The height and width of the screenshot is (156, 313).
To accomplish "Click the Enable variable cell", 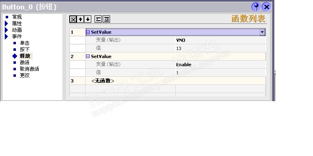I will tap(220, 65).
